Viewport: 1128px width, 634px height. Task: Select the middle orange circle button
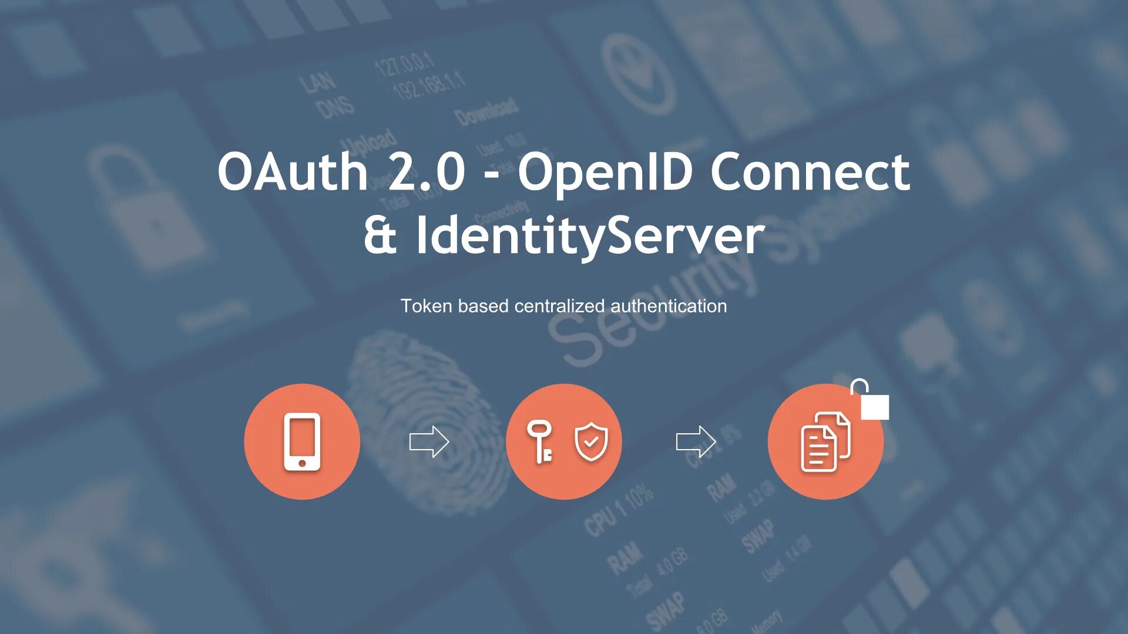[564, 441]
